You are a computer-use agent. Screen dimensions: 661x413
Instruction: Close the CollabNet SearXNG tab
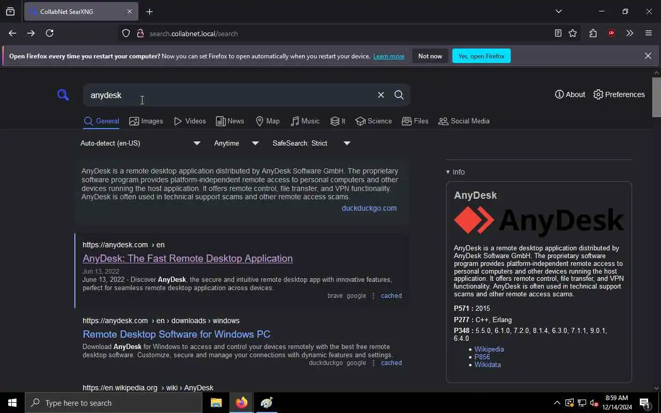click(129, 11)
